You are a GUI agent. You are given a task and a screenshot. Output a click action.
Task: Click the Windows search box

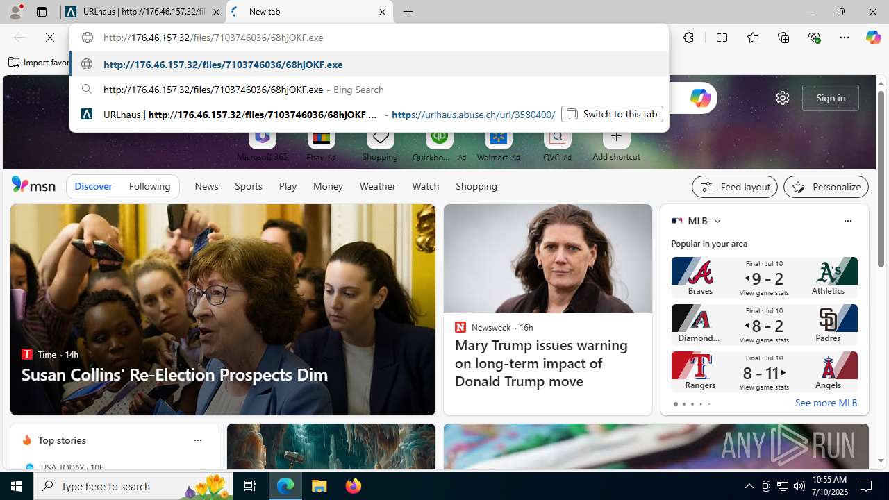coord(134,486)
